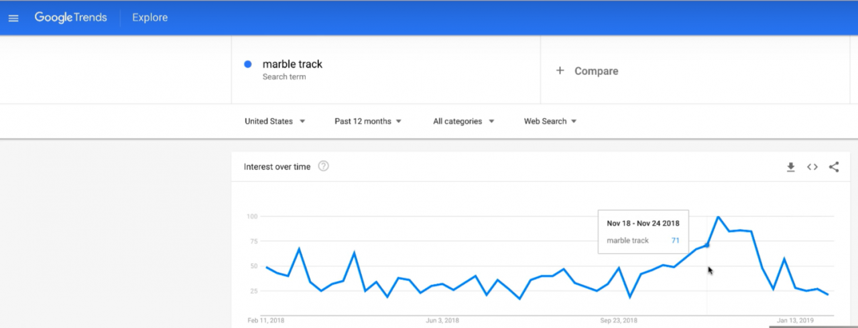Click the blue dot beside marble track
Screen dimensions: 858x328
tap(248, 64)
